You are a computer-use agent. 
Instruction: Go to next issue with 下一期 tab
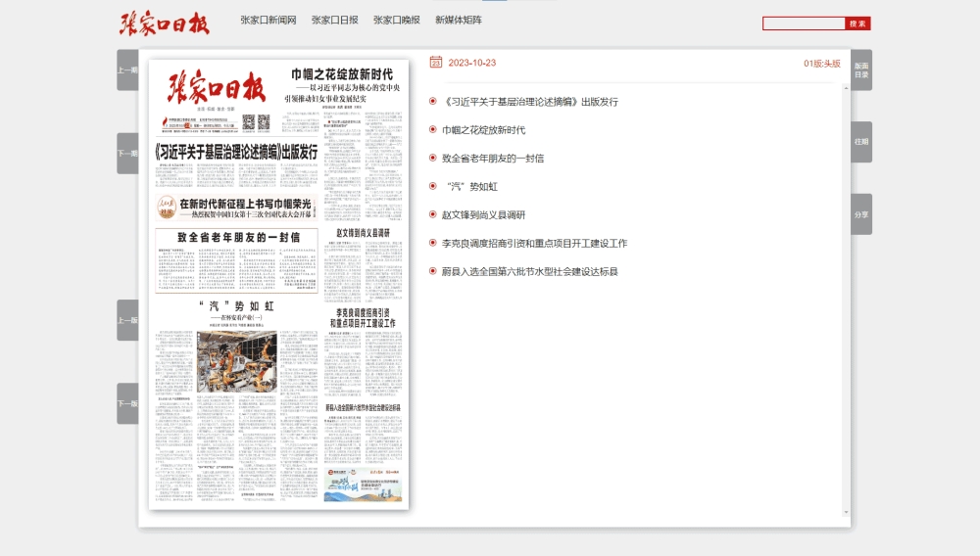point(127,153)
